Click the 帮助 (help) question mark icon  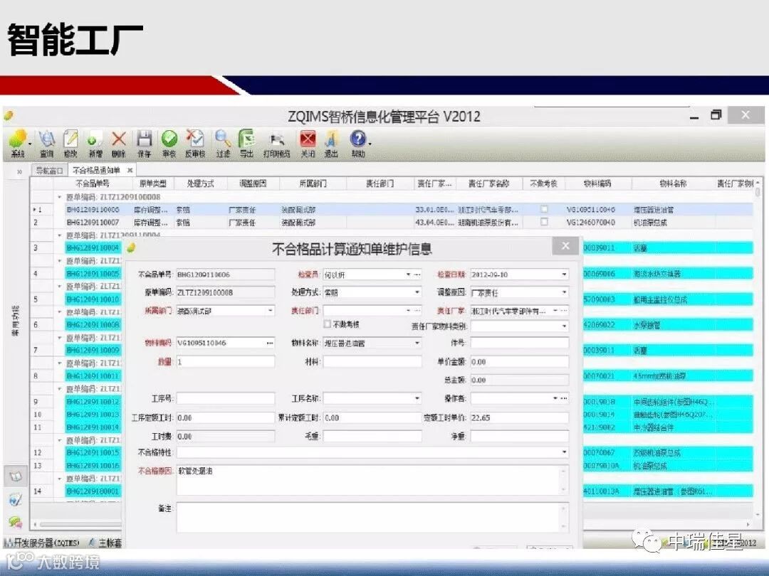(x=358, y=143)
